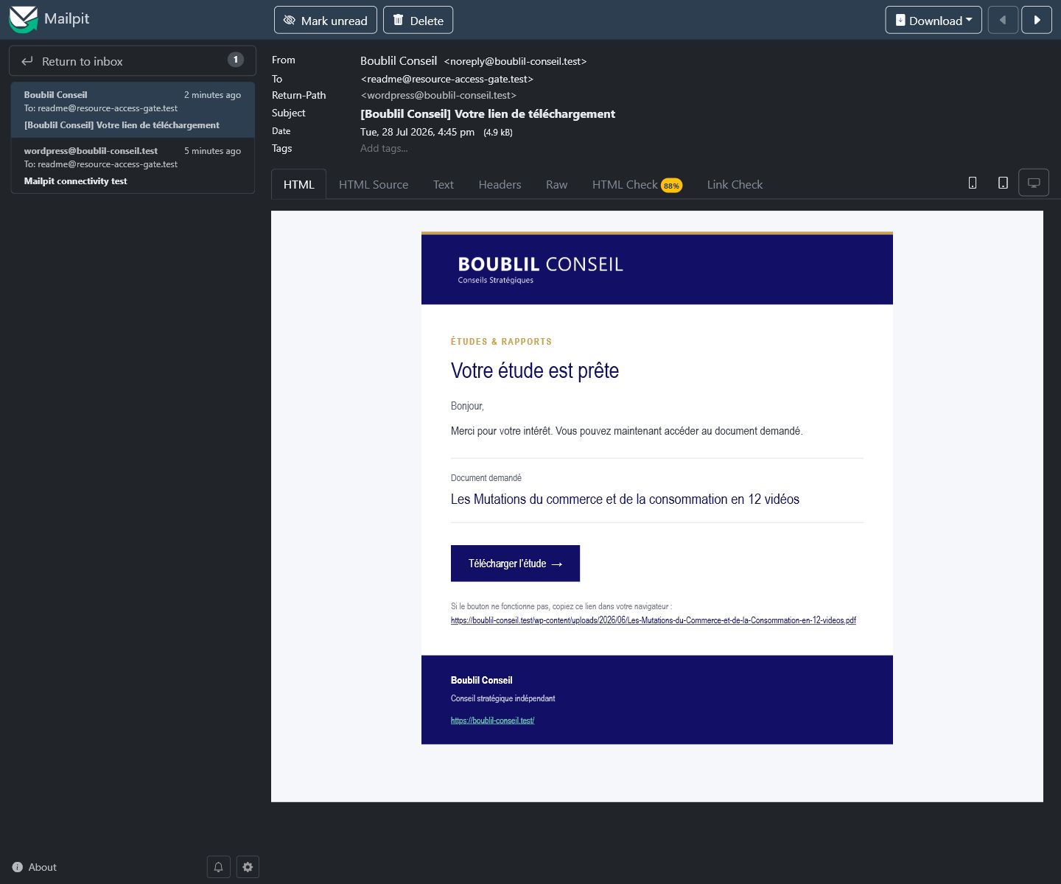
Task: Mark the message as unread
Action: [326, 20]
